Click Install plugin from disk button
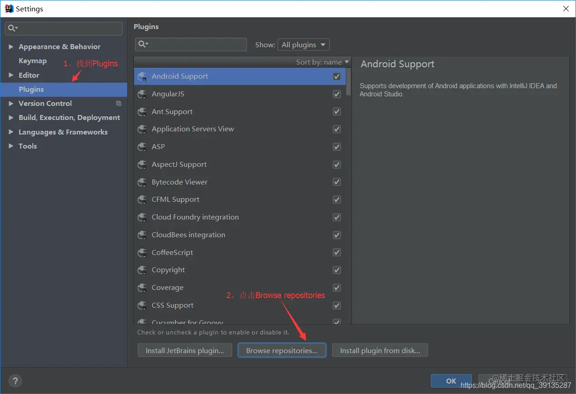 [x=380, y=350]
